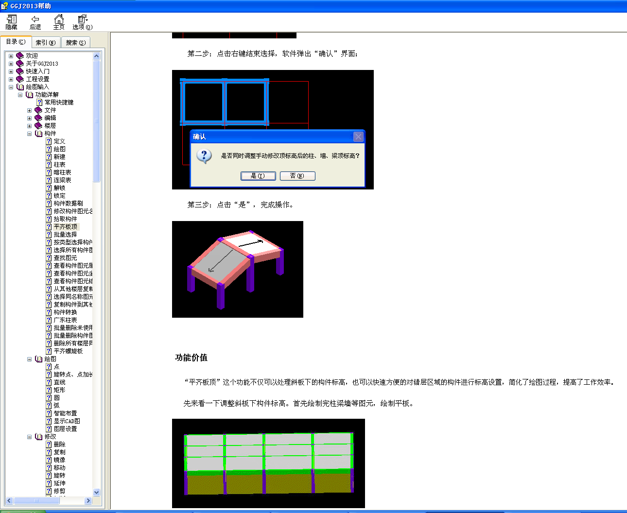
Task: Click the book icon beside 欢迎
Action: (x=20, y=56)
